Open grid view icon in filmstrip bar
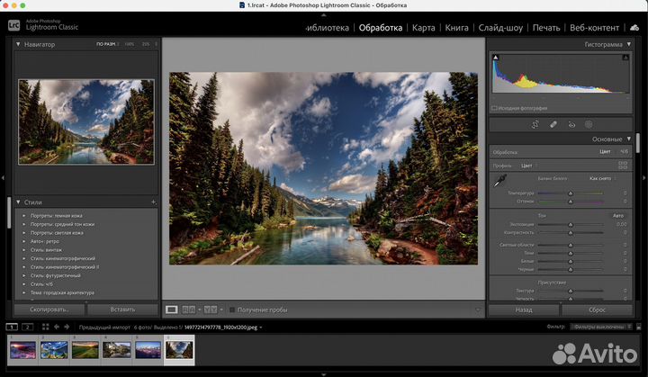Viewport: 648px width, 377px height. click(x=46, y=327)
